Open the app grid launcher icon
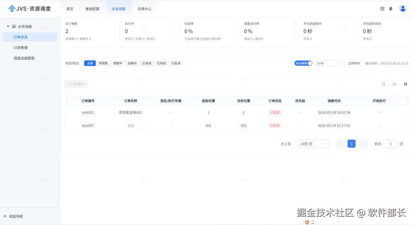Screen dimensions: 413x225 point(382,8)
